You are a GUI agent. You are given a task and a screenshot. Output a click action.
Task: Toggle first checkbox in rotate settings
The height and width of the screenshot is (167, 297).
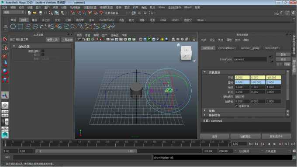[43, 51]
